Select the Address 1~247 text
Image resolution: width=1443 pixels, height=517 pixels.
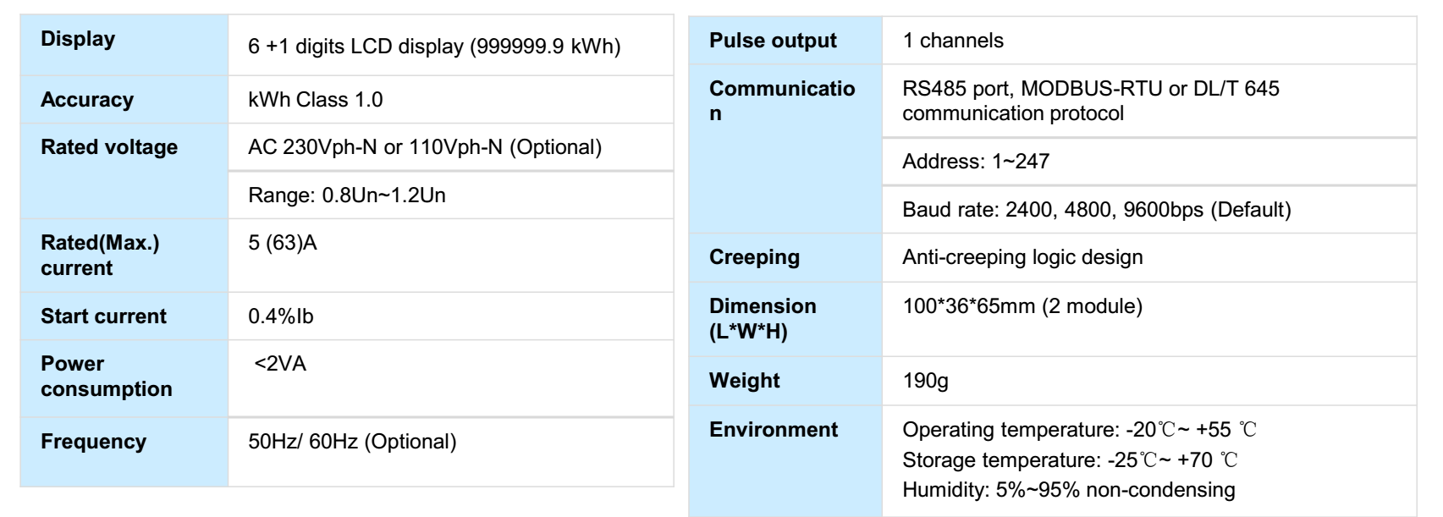[976, 162]
